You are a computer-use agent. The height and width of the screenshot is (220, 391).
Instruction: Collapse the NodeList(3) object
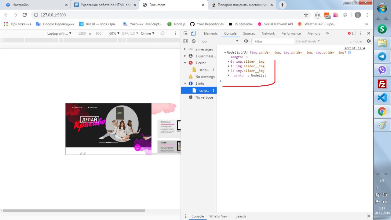225,53
